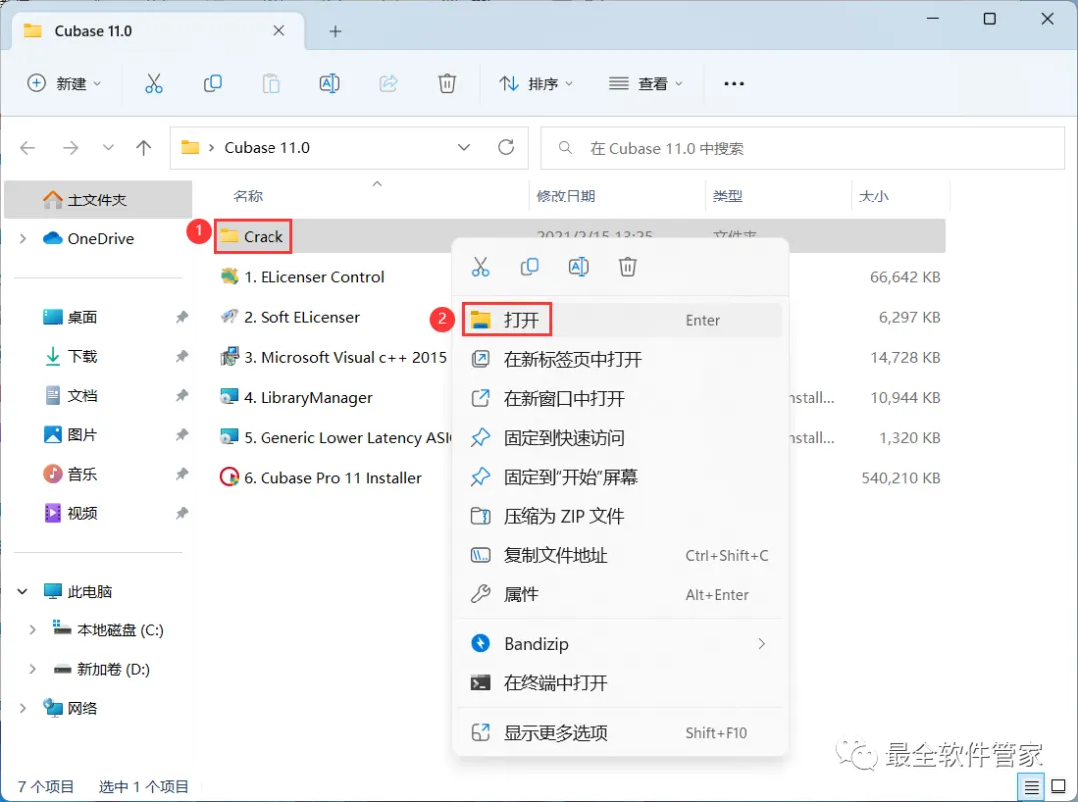Sort by 修改日期 column header
The height and width of the screenshot is (802, 1078).
coord(565,196)
